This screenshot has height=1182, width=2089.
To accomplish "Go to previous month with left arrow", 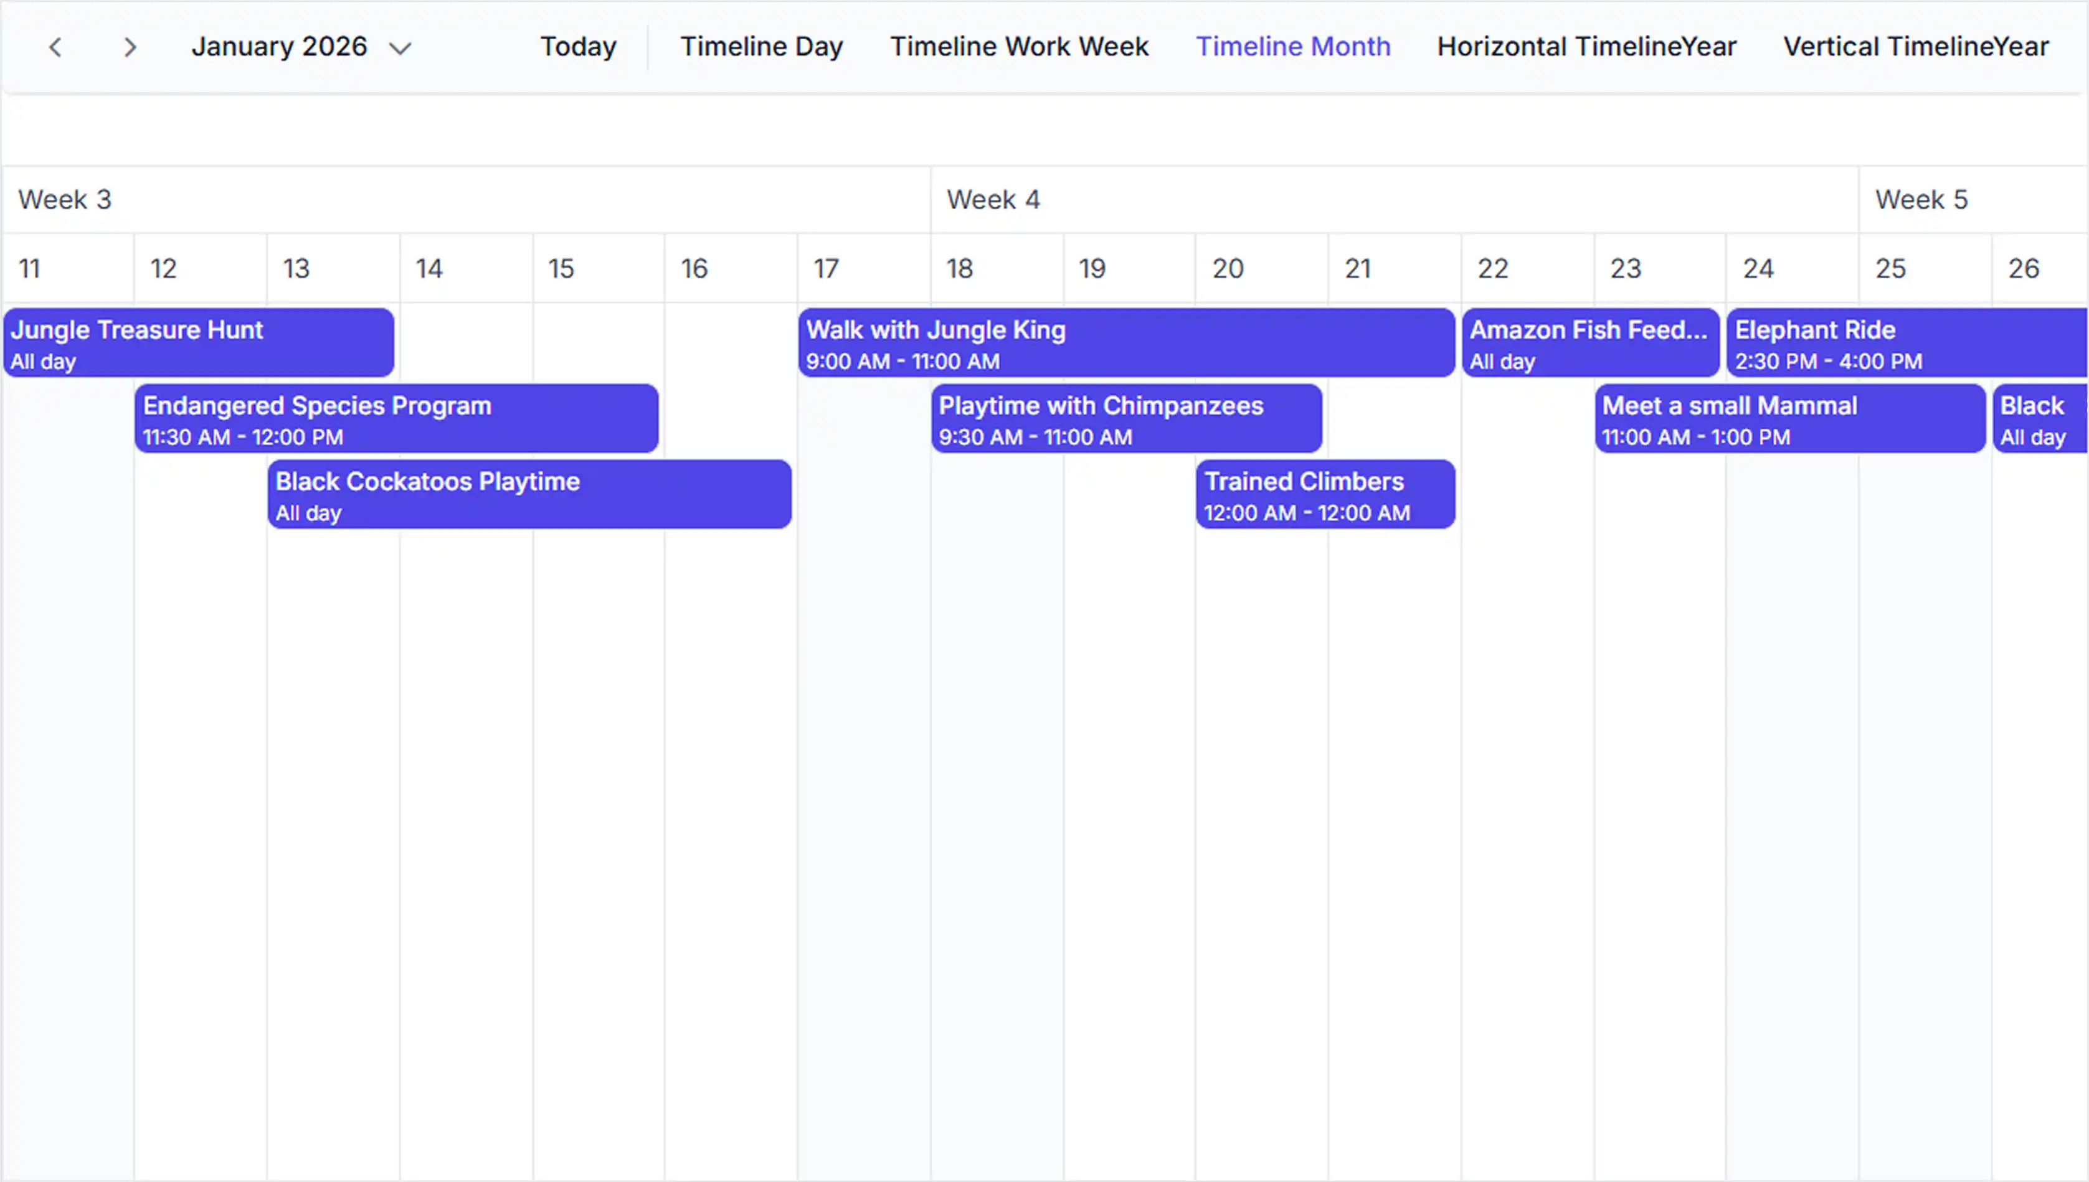I will (55, 47).
